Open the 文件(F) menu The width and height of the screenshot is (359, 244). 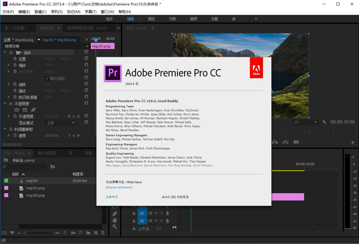click(8, 12)
